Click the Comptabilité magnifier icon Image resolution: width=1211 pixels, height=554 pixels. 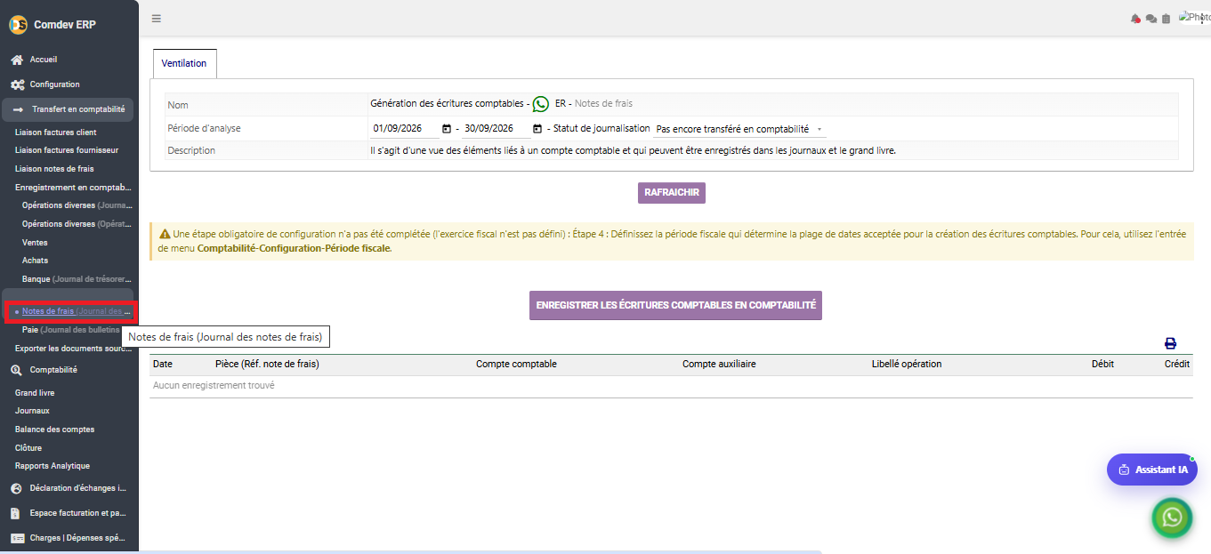17,370
